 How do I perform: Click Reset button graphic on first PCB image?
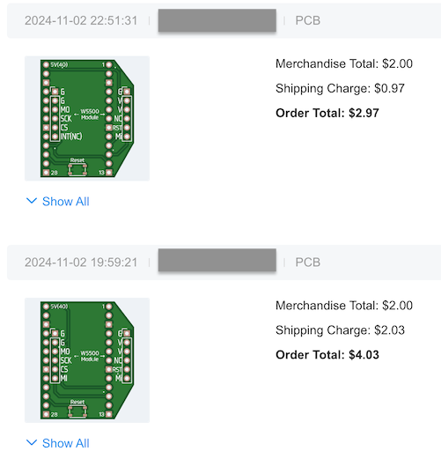[x=77, y=167]
